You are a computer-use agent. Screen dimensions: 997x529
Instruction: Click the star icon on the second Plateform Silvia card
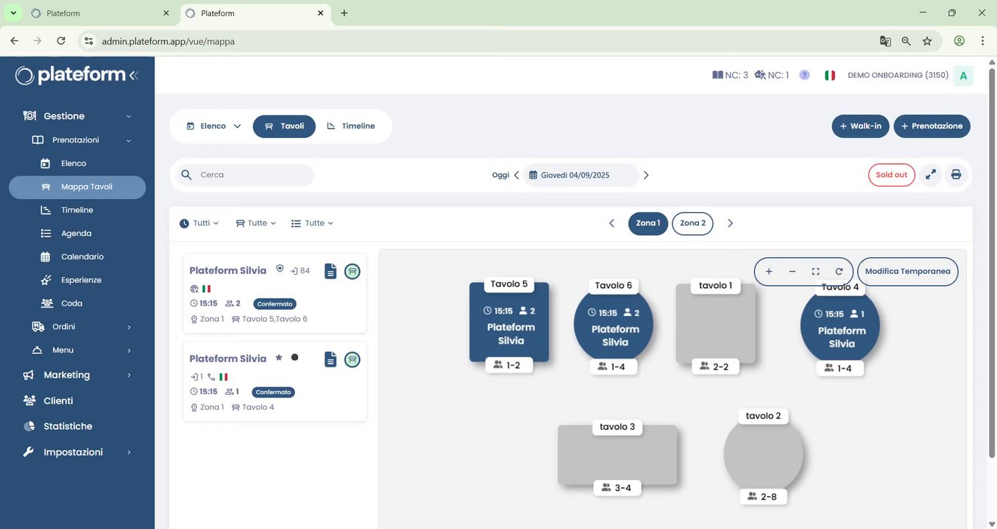click(x=279, y=358)
